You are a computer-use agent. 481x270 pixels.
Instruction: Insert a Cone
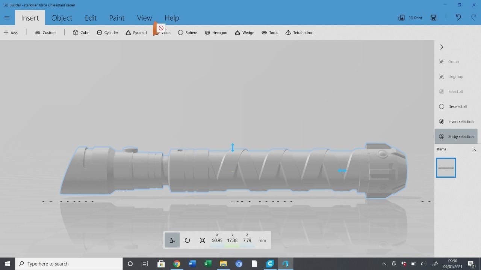point(162,33)
